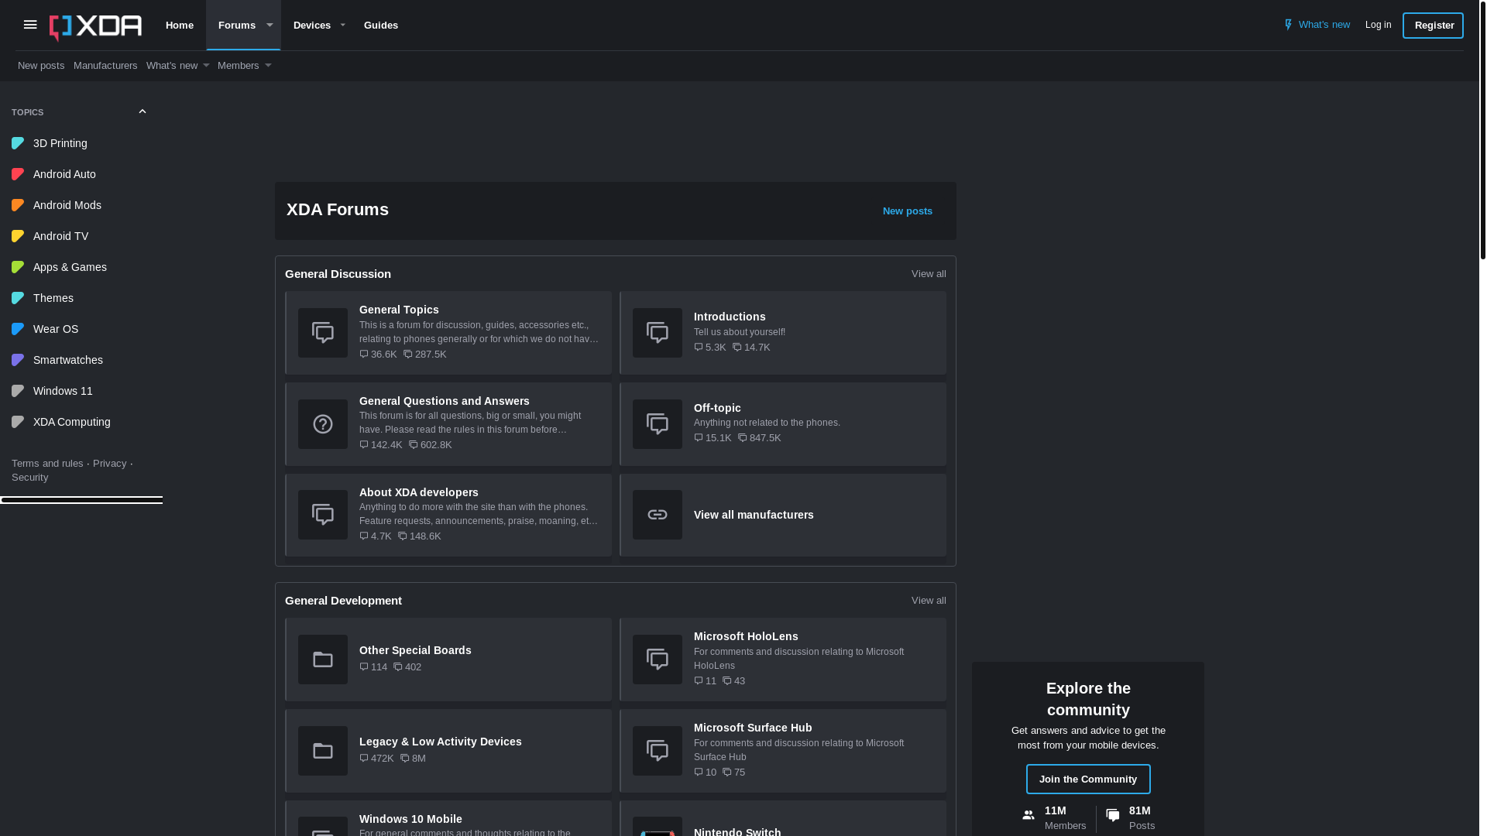
Task: Open Legacy & Low Activity Devices title
Action: [x=441, y=742]
